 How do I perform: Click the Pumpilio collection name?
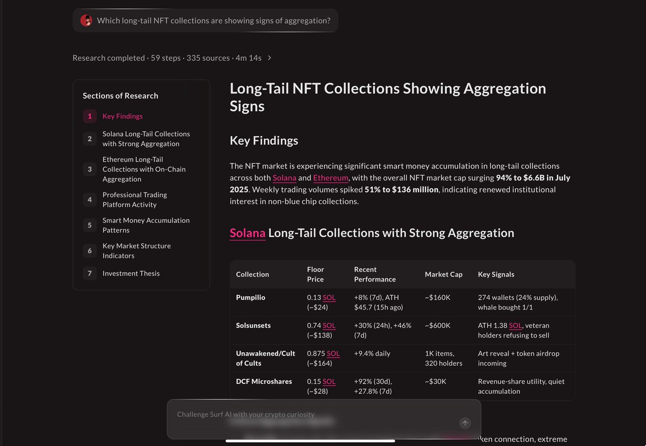point(251,298)
